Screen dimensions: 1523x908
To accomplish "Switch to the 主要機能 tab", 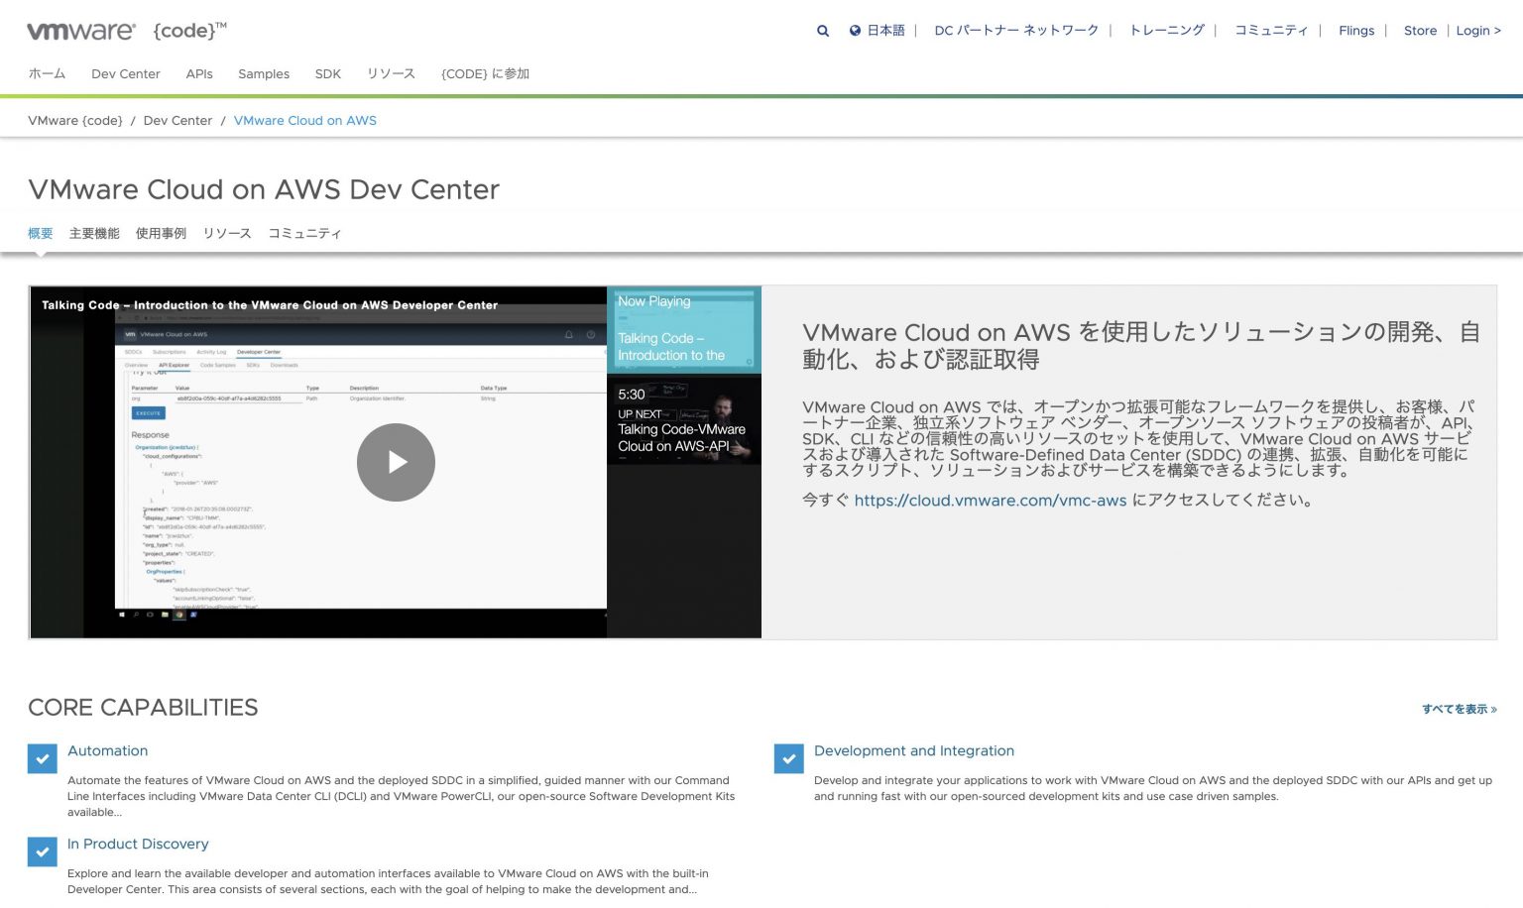I will (94, 233).
